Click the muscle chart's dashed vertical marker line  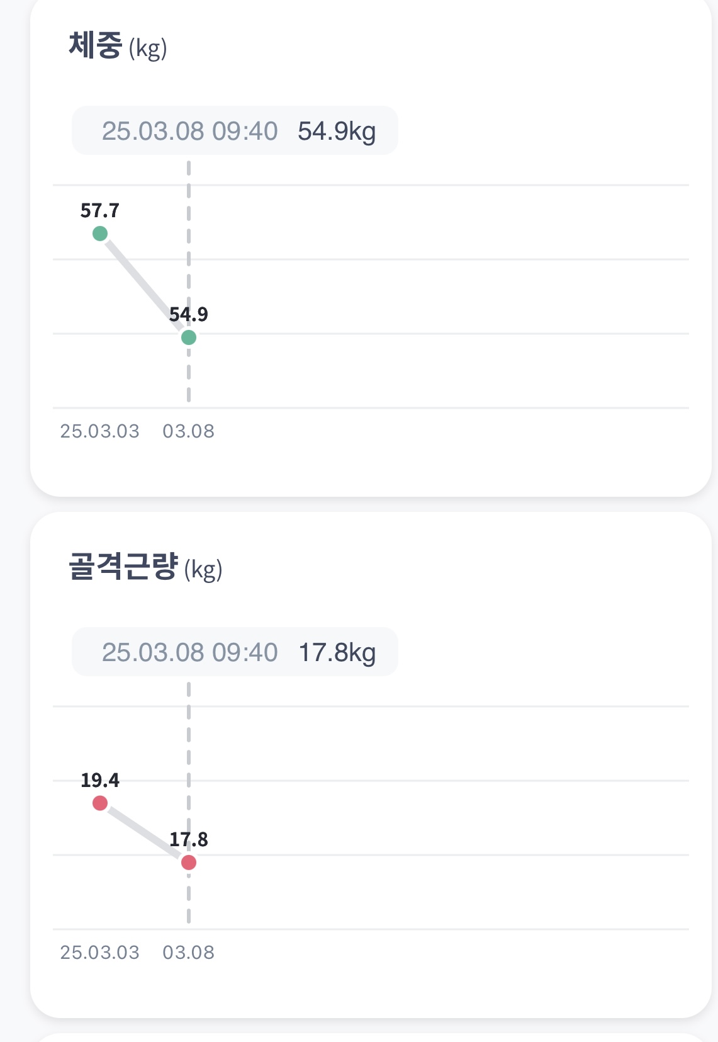pyautogui.click(x=189, y=743)
